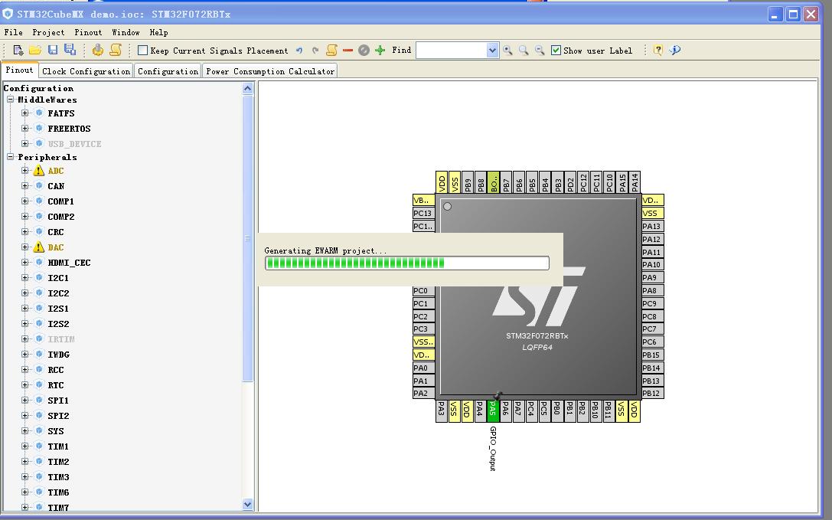
Task: Open the Window menu
Action: pos(126,32)
